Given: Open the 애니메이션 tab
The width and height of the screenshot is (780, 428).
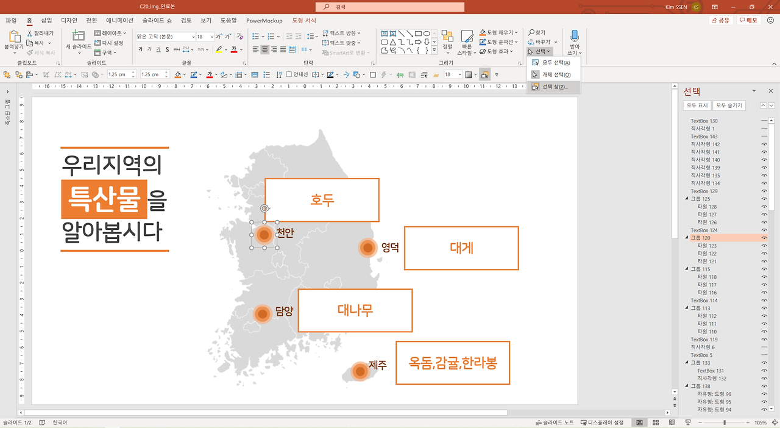Looking at the screenshot, I should coord(119,20).
